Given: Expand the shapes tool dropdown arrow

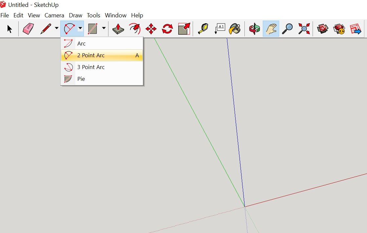Looking at the screenshot, I should [104, 29].
